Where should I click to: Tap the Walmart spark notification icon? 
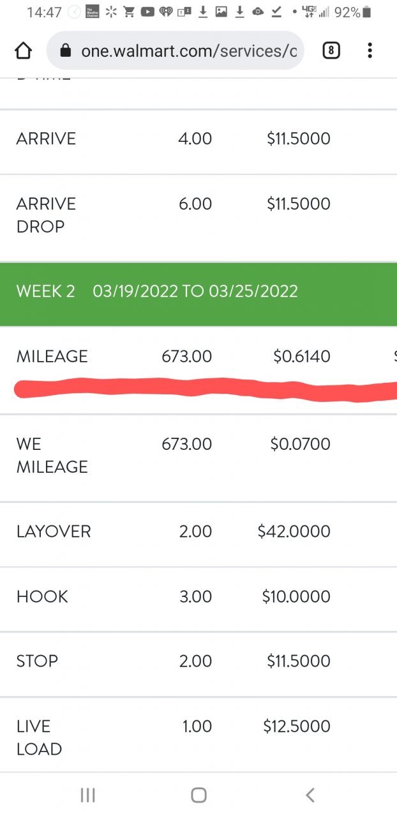point(111,12)
